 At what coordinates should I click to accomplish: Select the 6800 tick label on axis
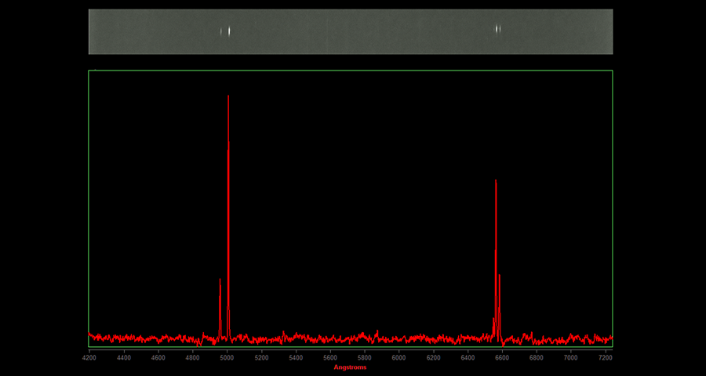click(x=536, y=358)
